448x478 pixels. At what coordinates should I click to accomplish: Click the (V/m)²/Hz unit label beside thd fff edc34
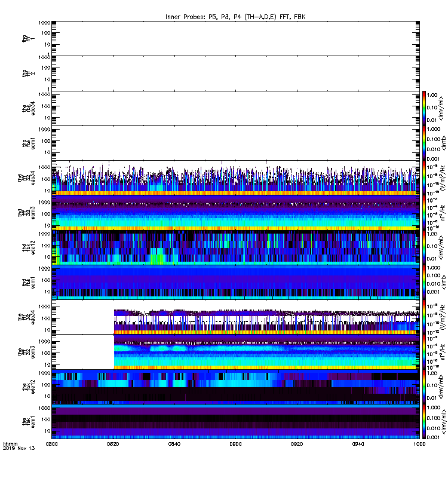pyautogui.click(x=443, y=178)
